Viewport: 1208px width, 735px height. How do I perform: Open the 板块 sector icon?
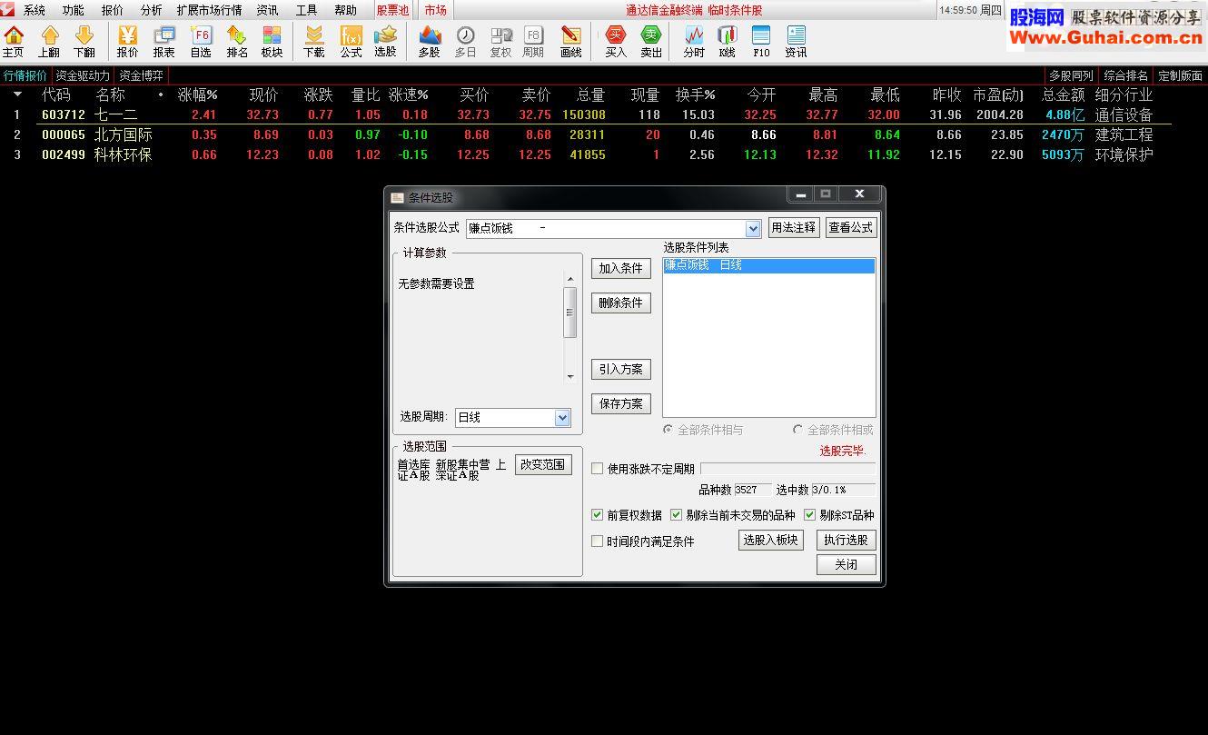point(272,41)
